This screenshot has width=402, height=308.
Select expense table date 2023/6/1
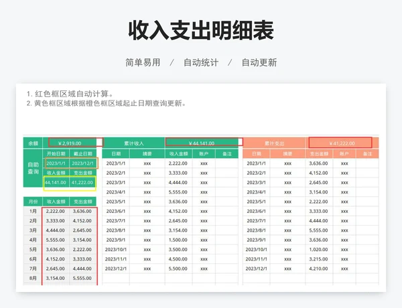257,211
